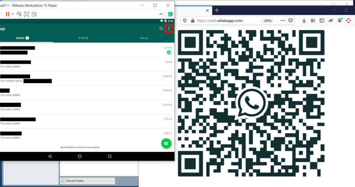Open the Firefox account avatar icon
355x187 pixels.
tap(340, 20)
